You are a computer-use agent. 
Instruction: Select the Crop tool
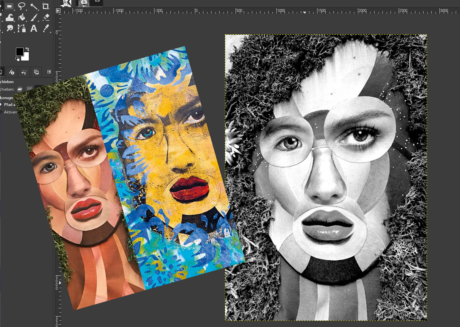click(46, 6)
